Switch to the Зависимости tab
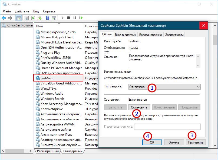 (x=174, y=35)
